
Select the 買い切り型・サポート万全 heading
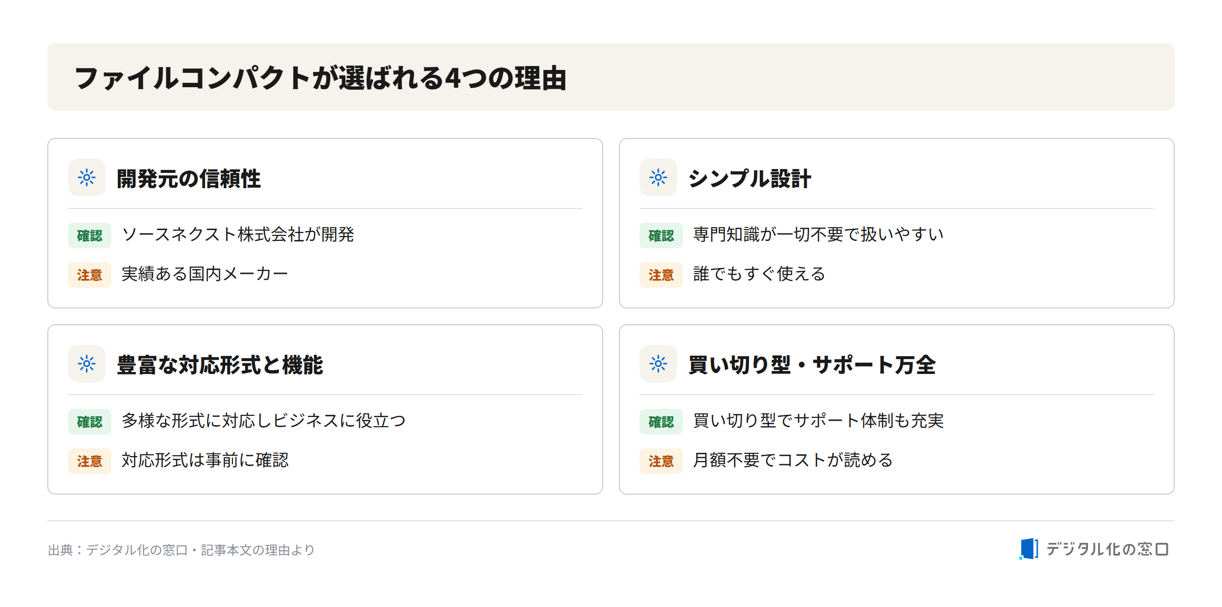tap(812, 365)
